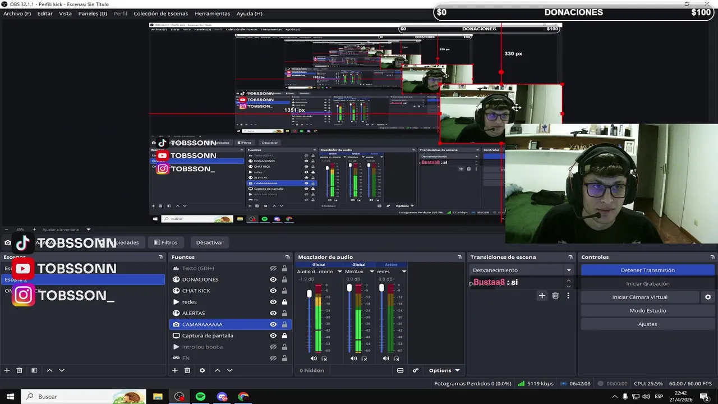Open Spotify from the taskbar
Screen dimensions: 718x404
tap(201, 397)
